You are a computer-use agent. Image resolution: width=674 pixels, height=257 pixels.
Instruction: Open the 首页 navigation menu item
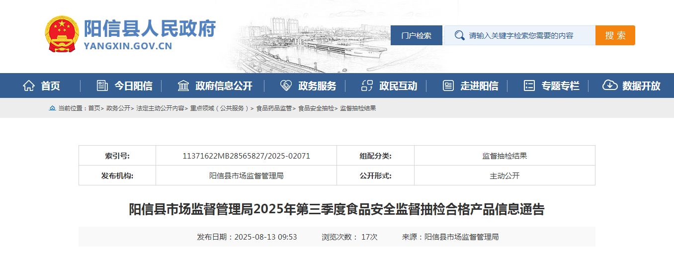point(50,86)
